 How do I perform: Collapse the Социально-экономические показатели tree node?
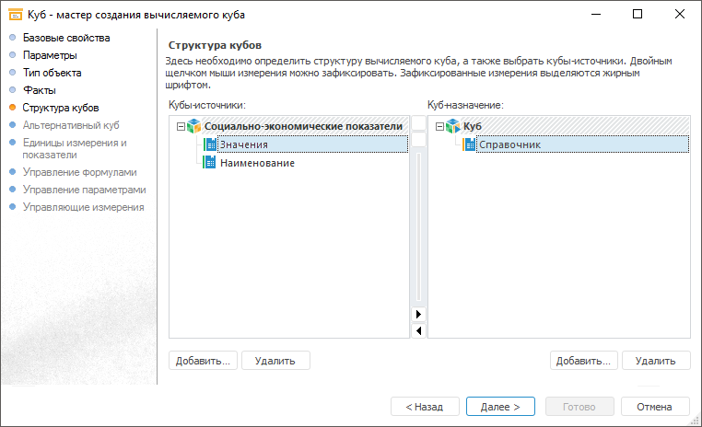click(179, 126)
